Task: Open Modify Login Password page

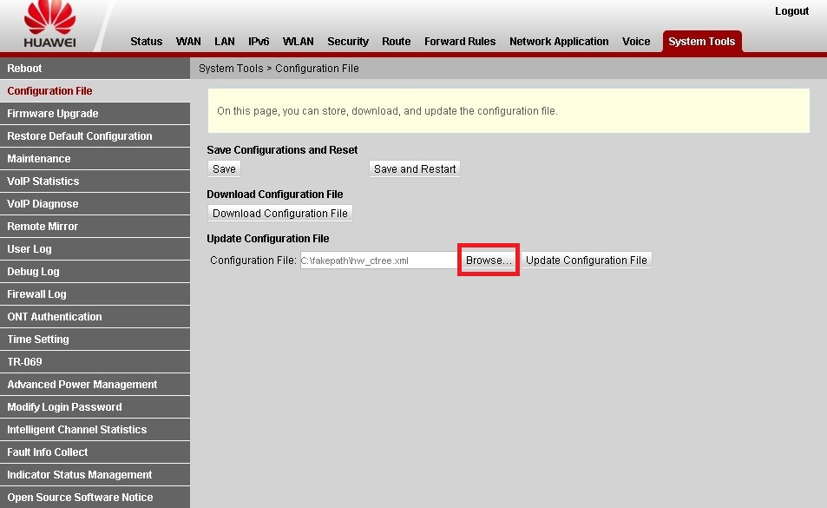Action: point(64,407)
